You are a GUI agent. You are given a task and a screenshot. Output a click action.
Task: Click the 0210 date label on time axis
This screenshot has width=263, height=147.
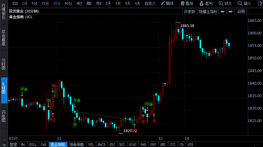pyautogui.click(x=13, y=138)
